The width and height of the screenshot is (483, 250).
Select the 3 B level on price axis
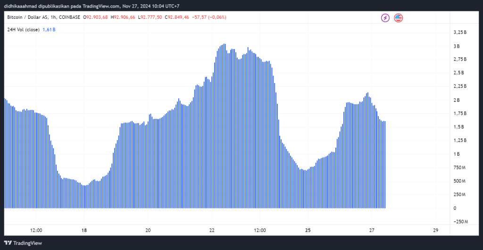click(x=456, y=46)
